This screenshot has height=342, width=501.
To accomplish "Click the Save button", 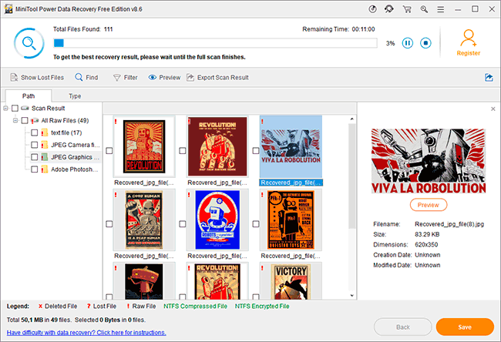I will tap(465, 327).
